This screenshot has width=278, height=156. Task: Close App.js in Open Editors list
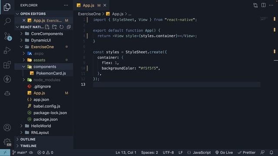point(24,20)
